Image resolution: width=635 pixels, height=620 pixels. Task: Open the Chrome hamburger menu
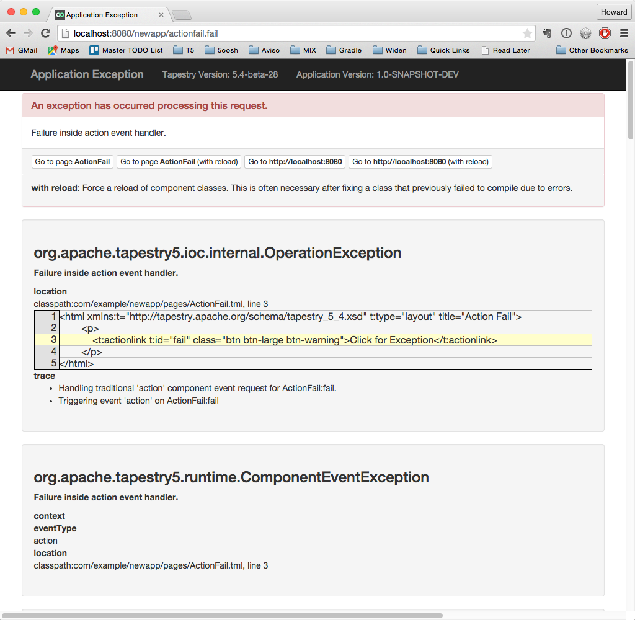(624, 33)
